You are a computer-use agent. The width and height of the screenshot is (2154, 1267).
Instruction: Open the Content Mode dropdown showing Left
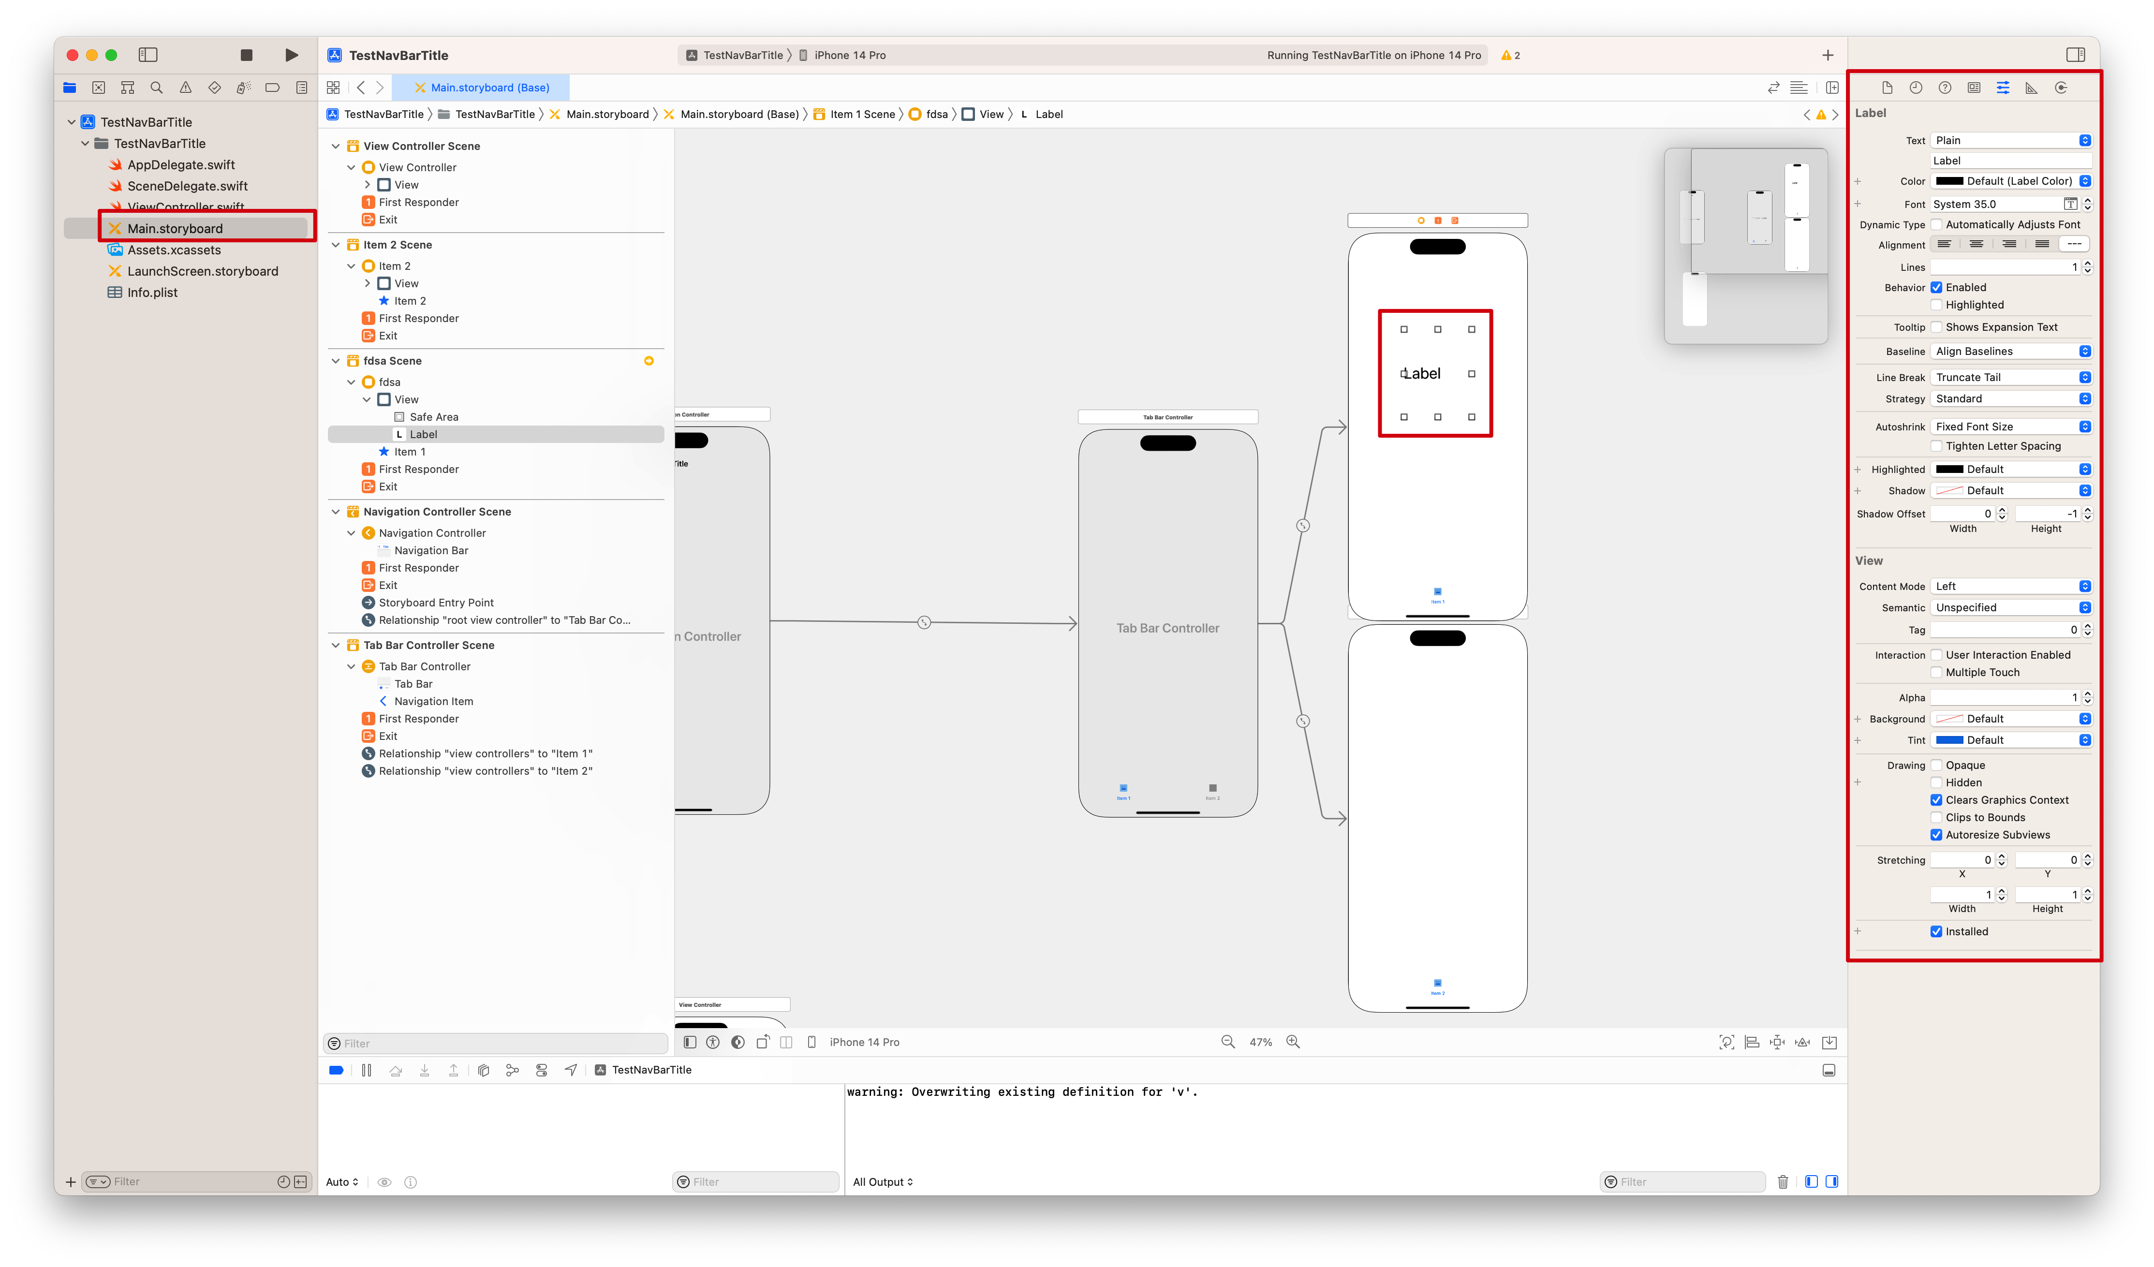pos(2010,586)
